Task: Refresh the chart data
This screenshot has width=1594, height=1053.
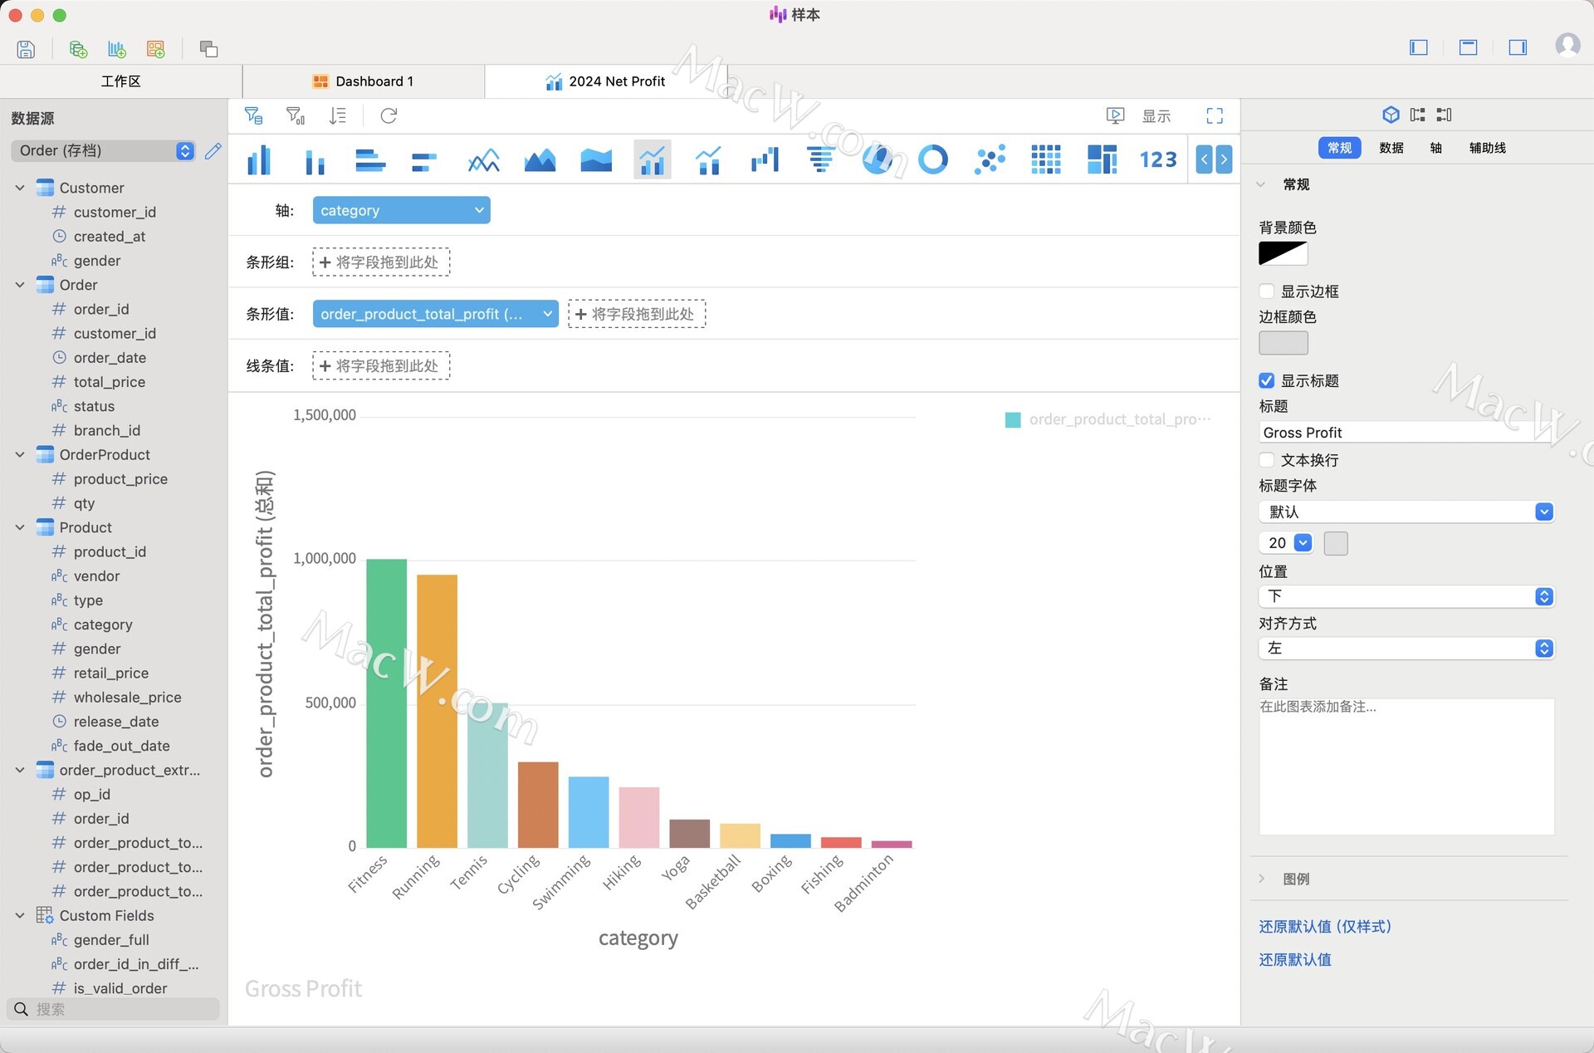Action: pos(389,115)
